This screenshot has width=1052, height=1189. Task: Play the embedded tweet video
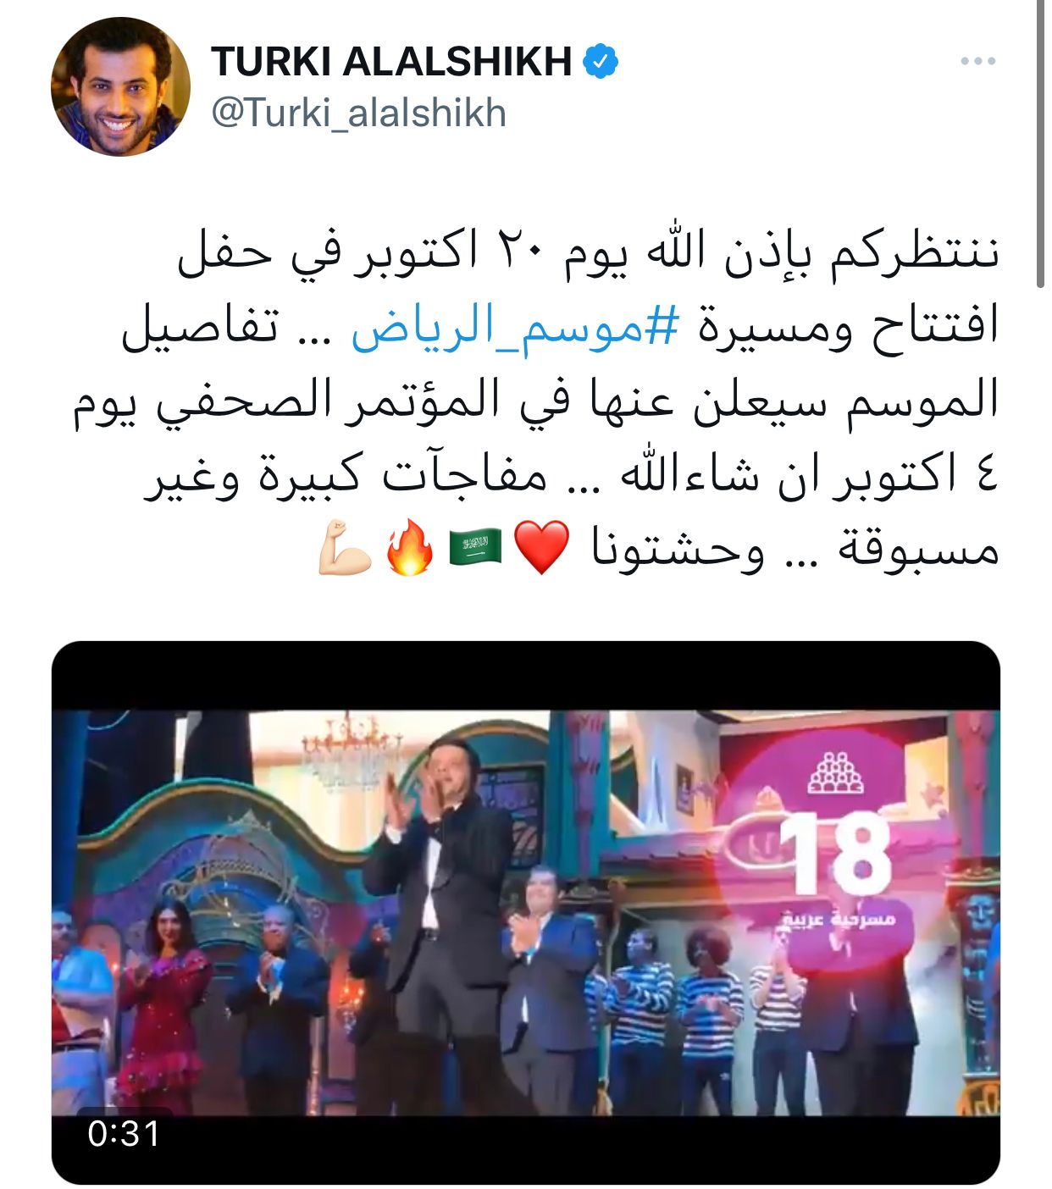point(526,912)
